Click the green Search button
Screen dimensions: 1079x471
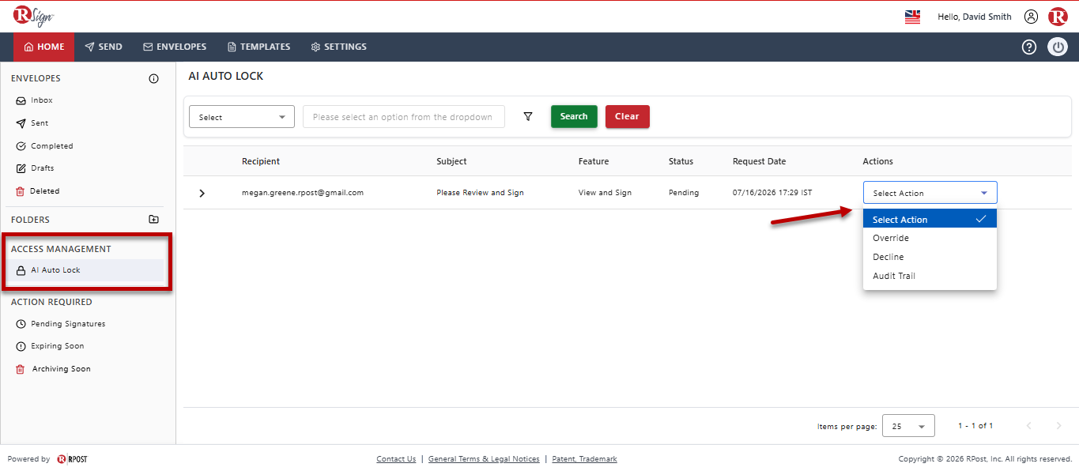[574, 116]
